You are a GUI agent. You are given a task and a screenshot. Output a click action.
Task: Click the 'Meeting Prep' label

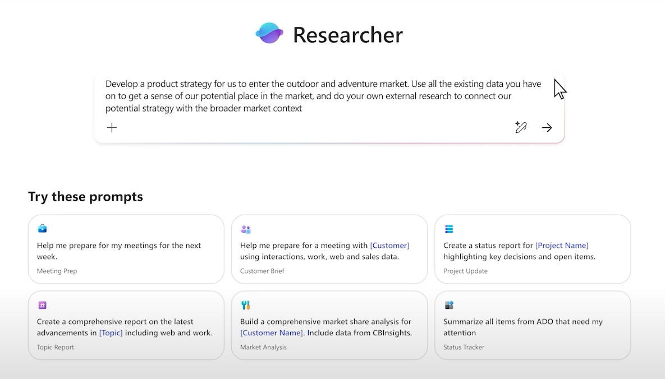click(57, 271)
